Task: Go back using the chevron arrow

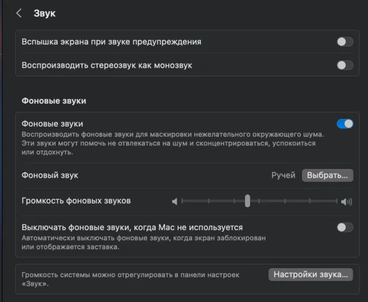Action: [x=19, y=14]
